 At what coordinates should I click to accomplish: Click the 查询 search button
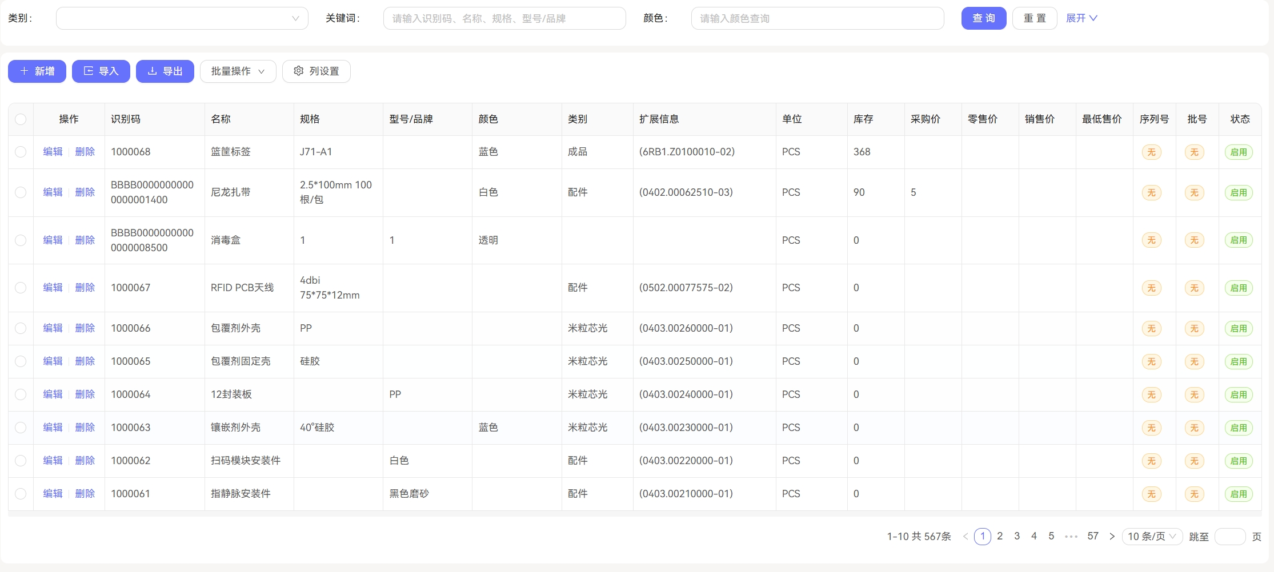983,18
